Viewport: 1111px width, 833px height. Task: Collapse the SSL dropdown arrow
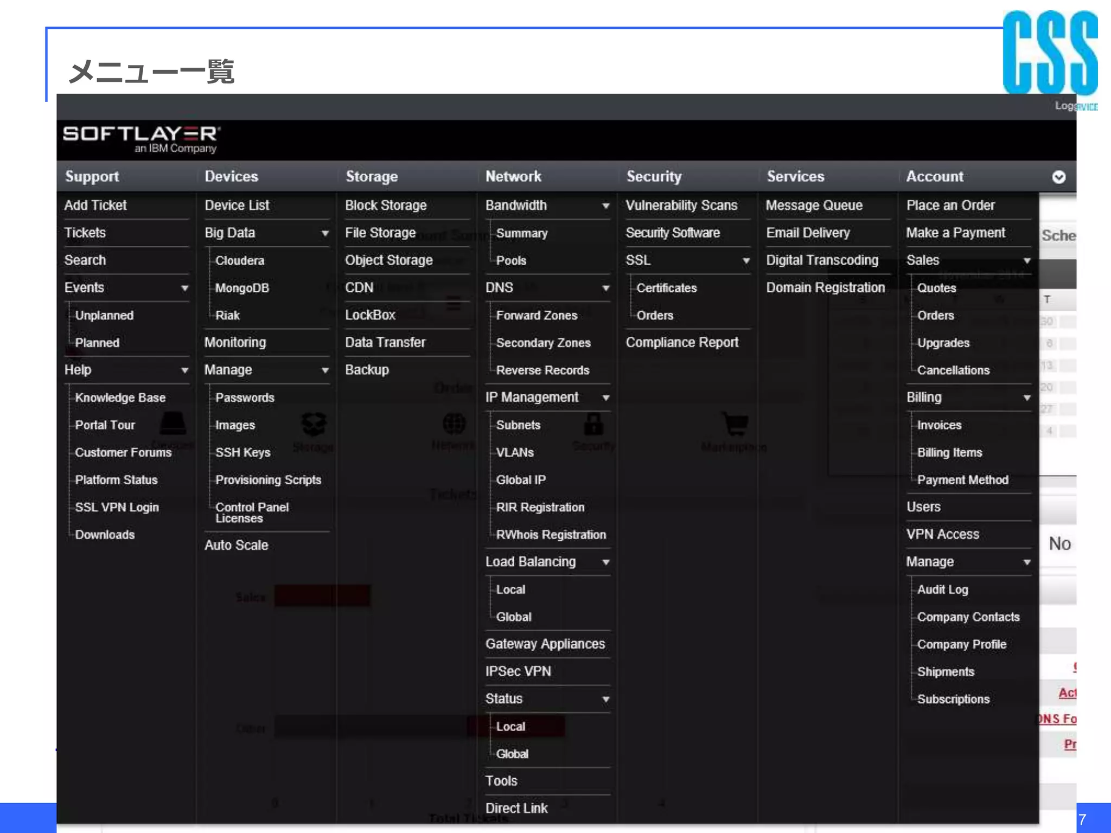click(746, 261)
